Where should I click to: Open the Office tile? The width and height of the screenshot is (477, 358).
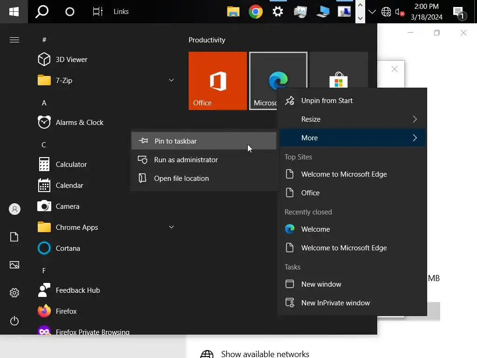(218, 81)
